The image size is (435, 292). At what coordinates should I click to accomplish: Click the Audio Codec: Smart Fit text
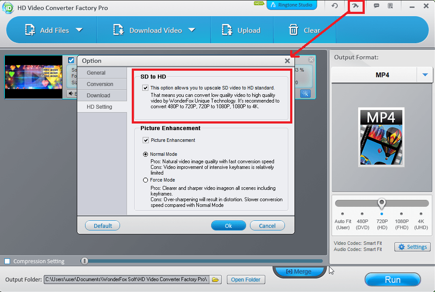coord(358,249)
